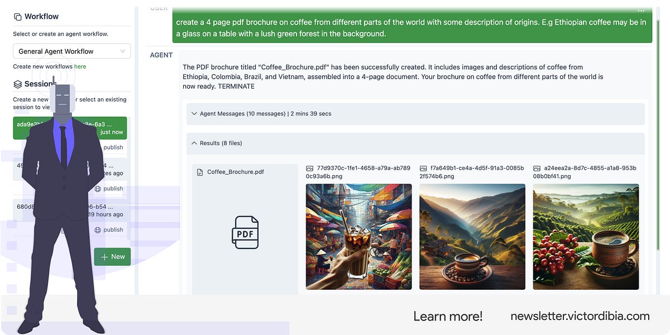Click the large PDF graphic in the brochure card
The image size is (670, 335).
(245, 232)
